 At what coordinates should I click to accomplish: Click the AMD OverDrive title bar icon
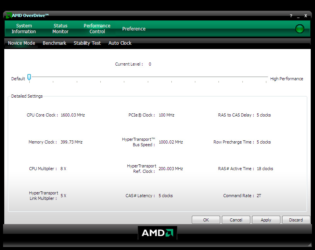pos(8,15)
